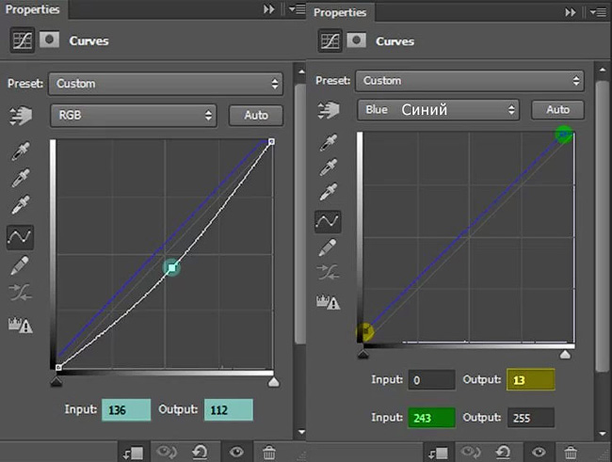Select draw-curve pencil tool in RGB panel
Viewport: 612px width, 462px height.
pyautogui.click(x=20, y=265)
